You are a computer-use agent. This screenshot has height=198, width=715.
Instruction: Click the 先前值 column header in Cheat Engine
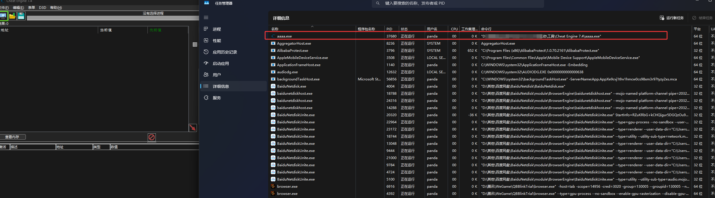click(x=168, y=30)
